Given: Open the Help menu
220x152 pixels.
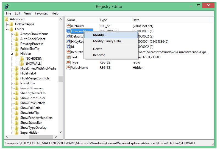Looking at the screenshot, I should (x=55, y=13).
